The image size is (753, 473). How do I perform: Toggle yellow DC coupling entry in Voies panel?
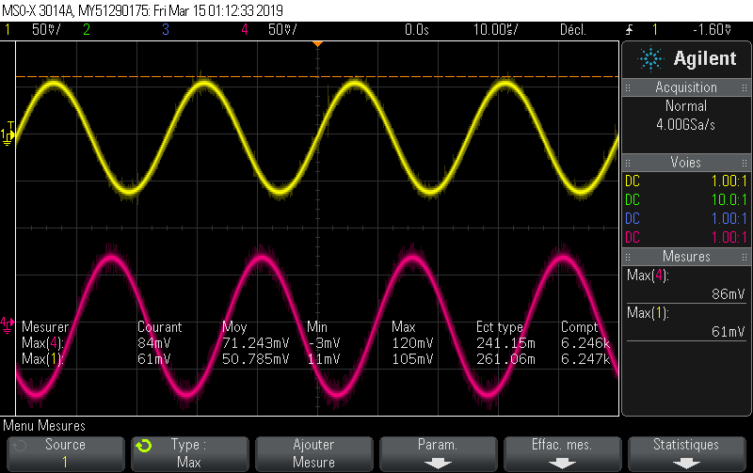coord(633,181)
